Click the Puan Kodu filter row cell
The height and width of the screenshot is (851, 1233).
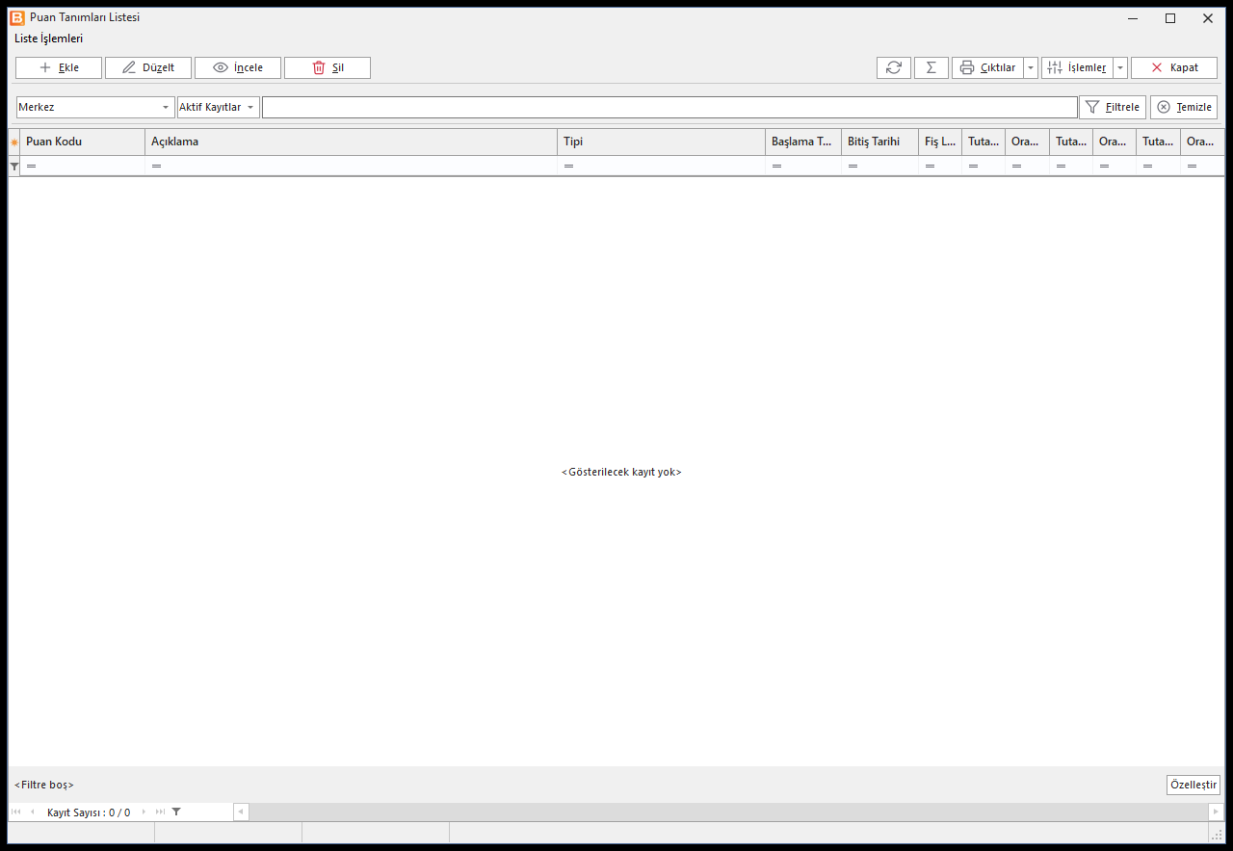pos(83,166)
